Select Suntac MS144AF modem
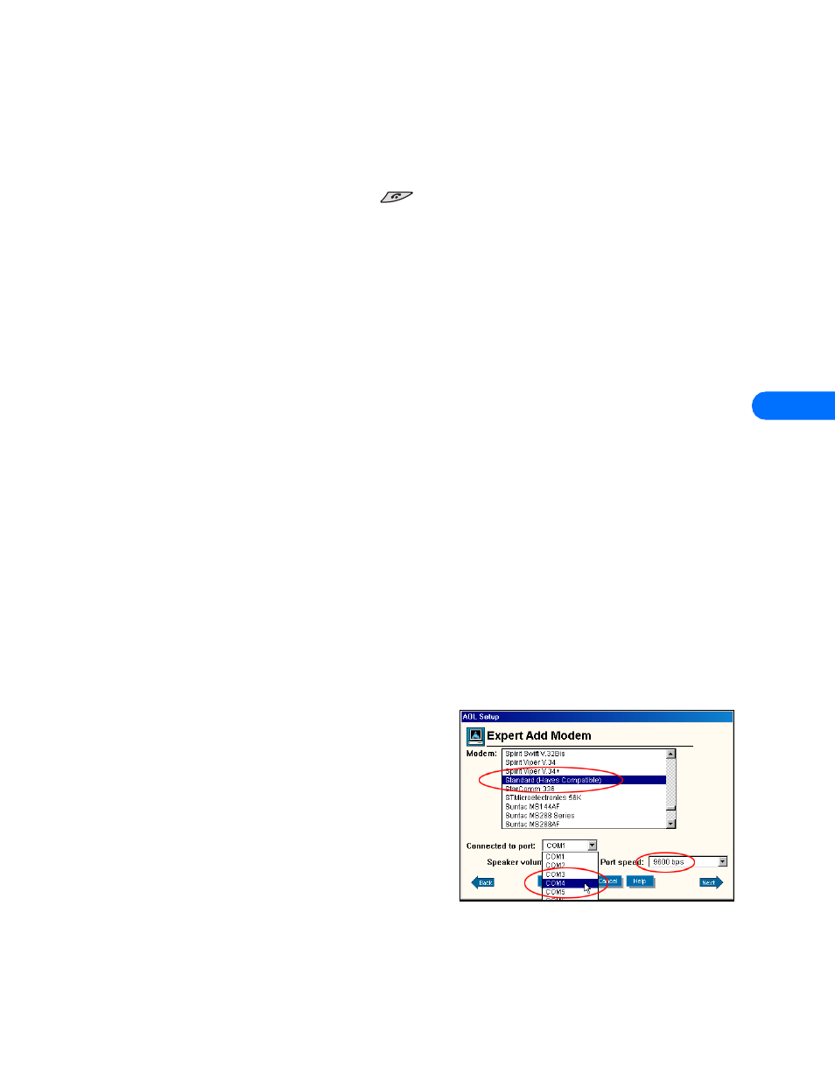The height and width of the screenshot is (1081, 835). pos(584,806)
